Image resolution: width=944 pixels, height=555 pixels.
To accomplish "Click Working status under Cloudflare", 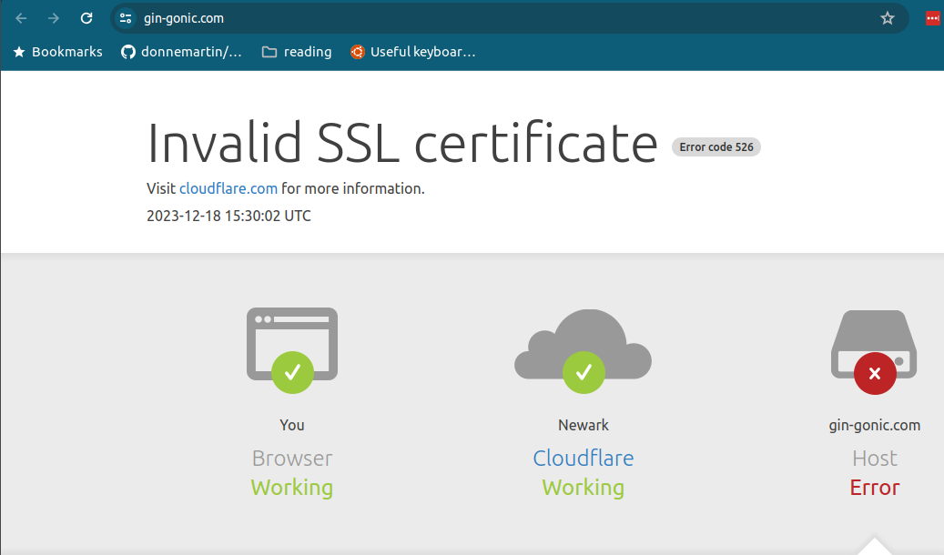I will [583, 488].
